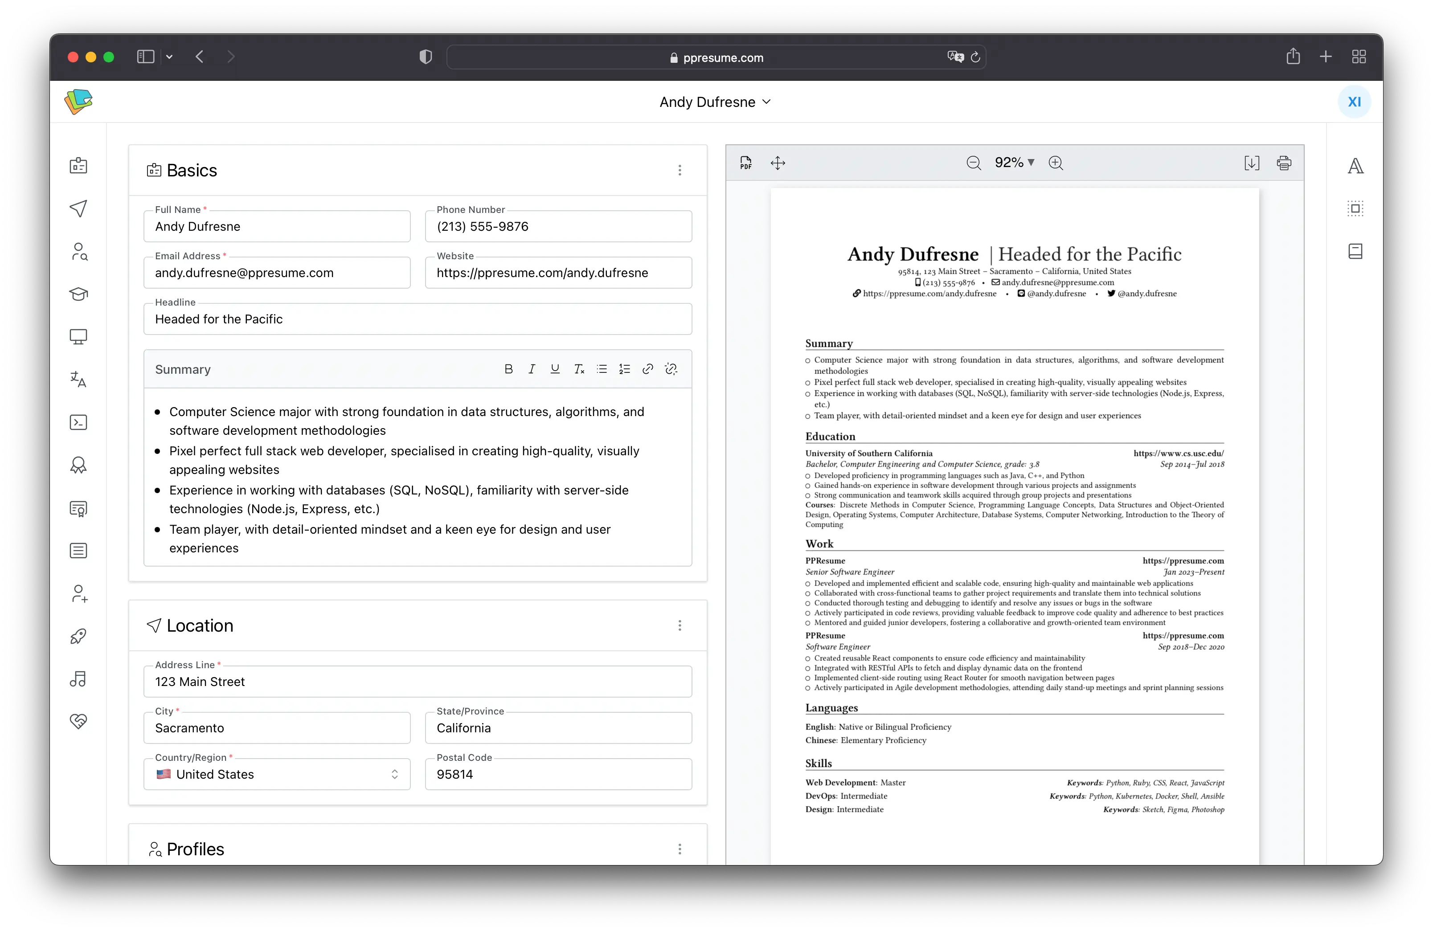Toggle italic formatting in the Summary editor
Viewport: 1433px width, 931px height.
point(532,369)
